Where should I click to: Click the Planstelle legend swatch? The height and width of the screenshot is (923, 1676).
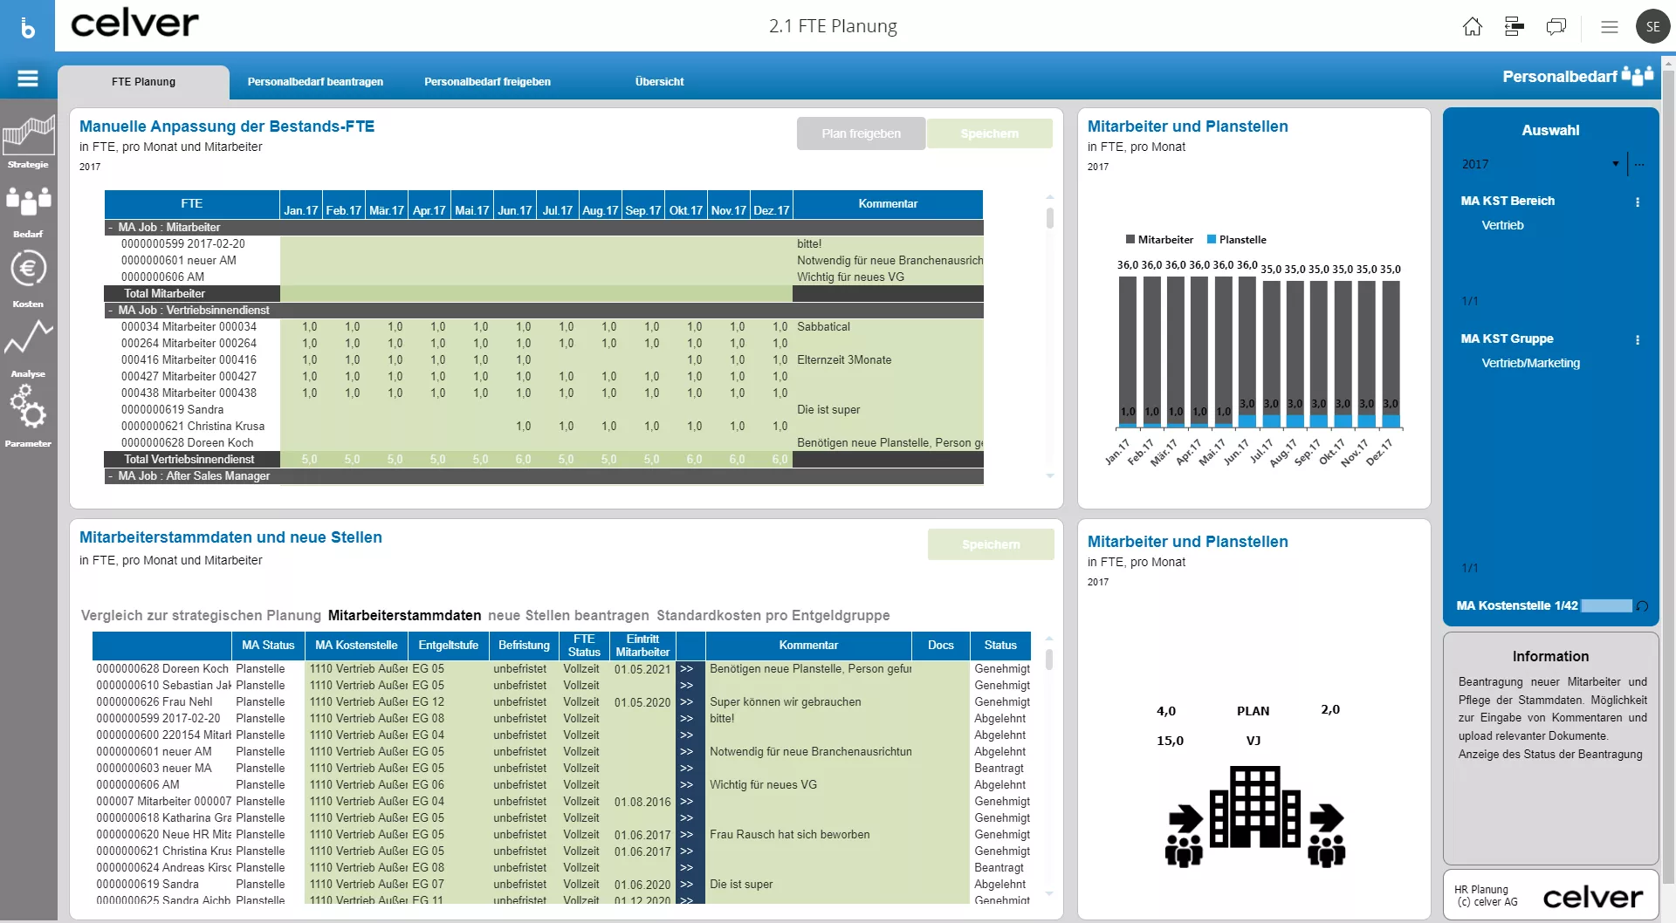[x=1212, y=240]
